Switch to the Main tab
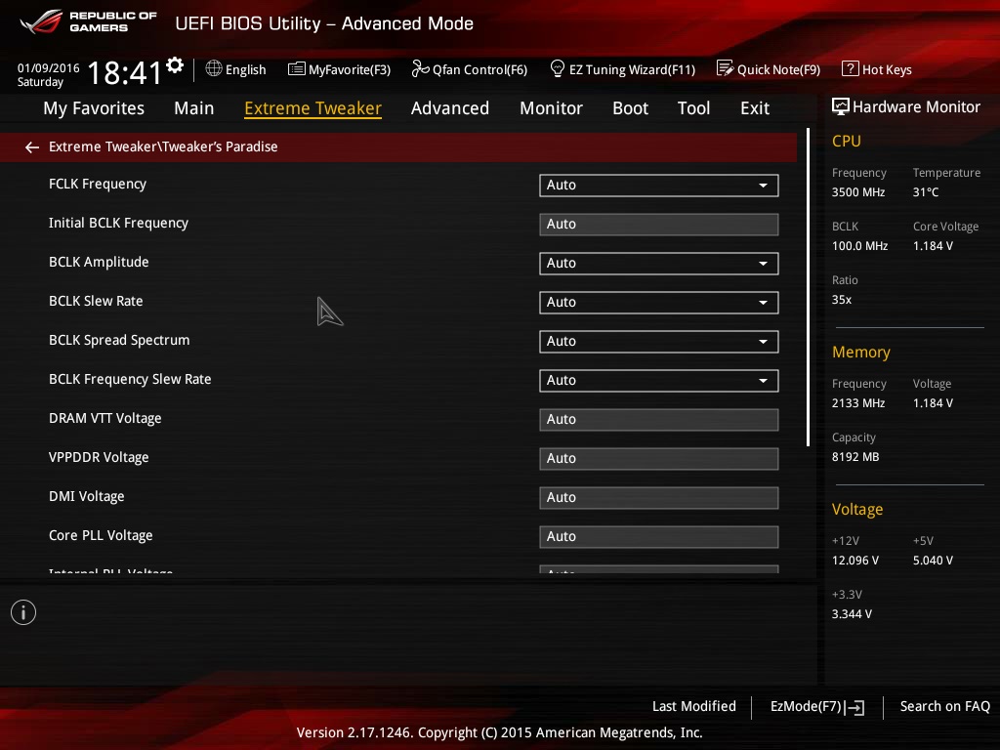 (194, 108)
